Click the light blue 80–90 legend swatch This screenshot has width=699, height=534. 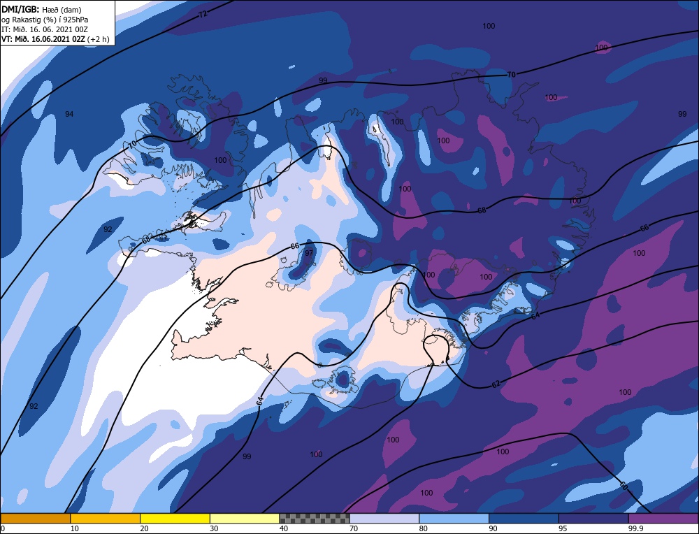[x=454, y=518]
